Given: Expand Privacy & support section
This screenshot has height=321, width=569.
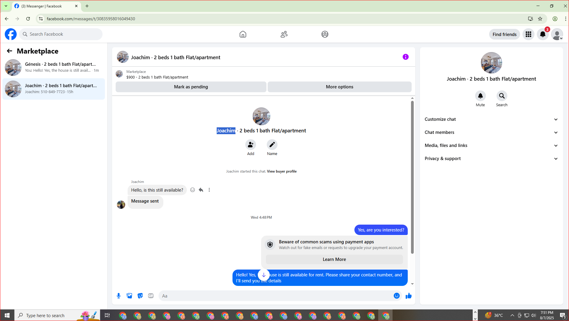Looking at the screenshot, I should (x=491, y=159).
